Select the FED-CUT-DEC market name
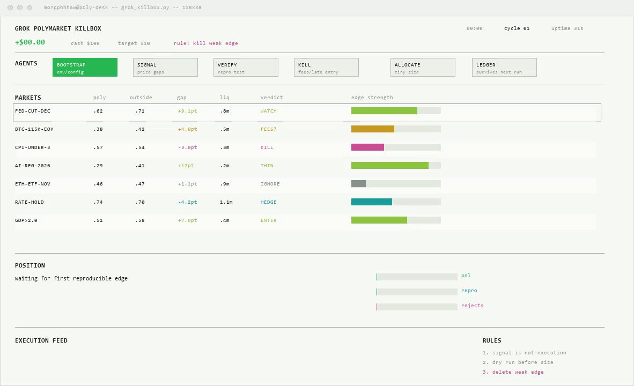The image size is (634, 386). click(33, 111)
